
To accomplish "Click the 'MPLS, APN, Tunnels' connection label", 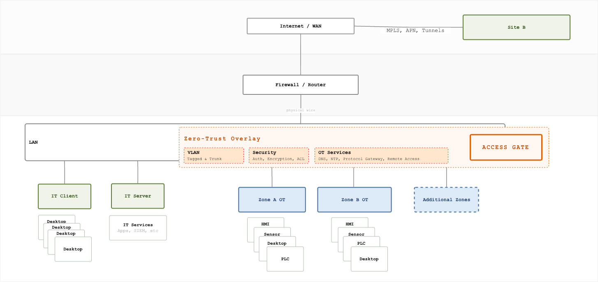I will 415,30.
